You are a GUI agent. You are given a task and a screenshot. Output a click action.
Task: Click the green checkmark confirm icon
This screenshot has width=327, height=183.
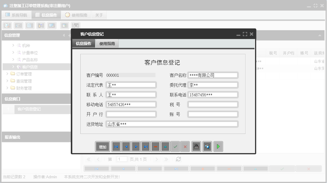[x=175, y=146]
